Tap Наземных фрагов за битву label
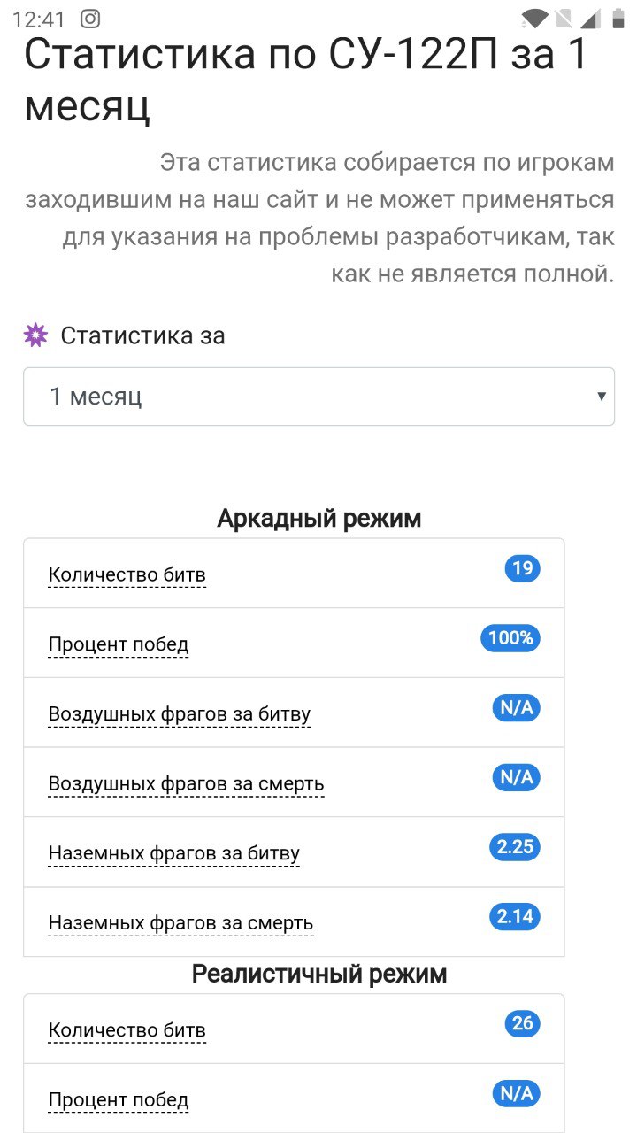The width and height of the screenshot is (637, 1133). click(x=174, y=854)
